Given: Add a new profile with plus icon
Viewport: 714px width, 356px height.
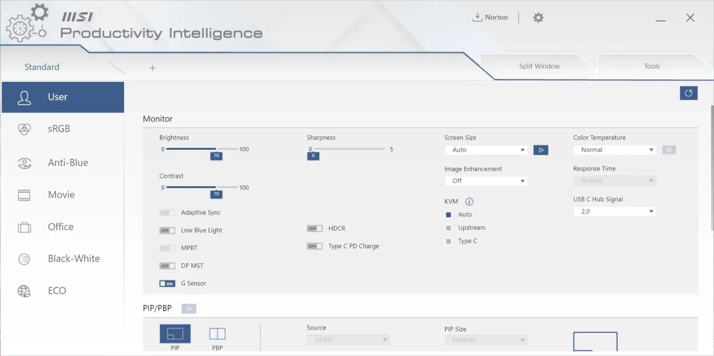Looking at the screenshot, I should (x=152, y=68).
